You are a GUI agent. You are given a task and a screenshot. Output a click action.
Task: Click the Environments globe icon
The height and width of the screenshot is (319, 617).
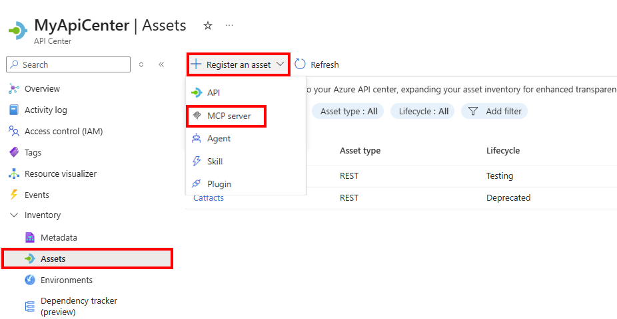point(30,280)
